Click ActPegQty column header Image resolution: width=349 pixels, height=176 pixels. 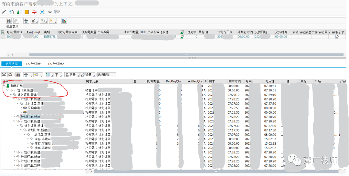(x=193, y=81)
